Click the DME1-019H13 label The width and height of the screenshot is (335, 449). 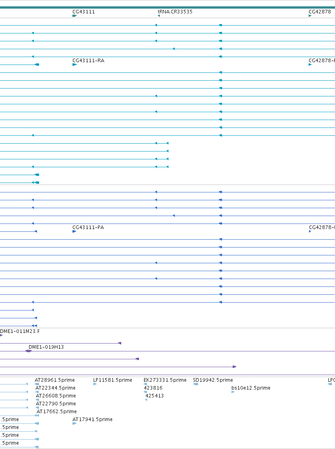(x=46, y=347)
